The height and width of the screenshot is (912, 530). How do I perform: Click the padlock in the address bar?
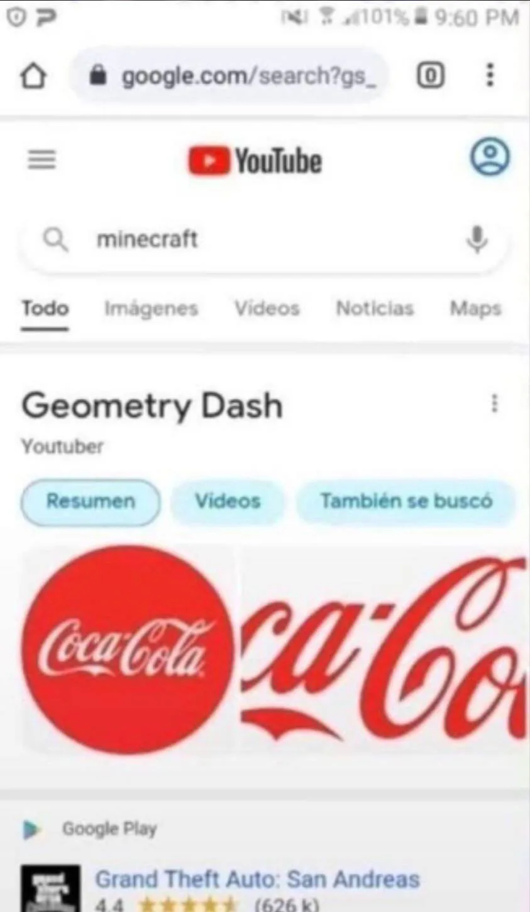[x=97, y=76]
